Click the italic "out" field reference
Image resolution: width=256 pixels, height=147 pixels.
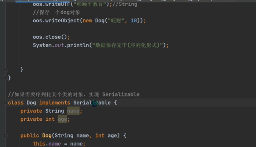tap(59, 45)
